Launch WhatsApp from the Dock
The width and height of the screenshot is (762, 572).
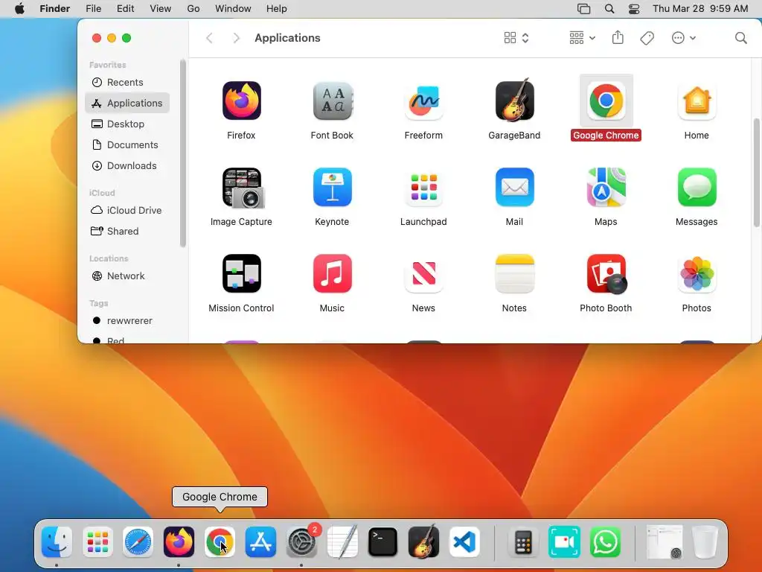[605, 542]
